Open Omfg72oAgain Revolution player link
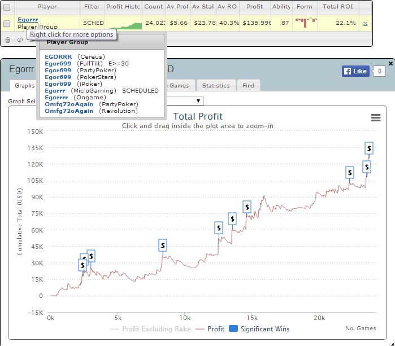 (x=69, y=111)
